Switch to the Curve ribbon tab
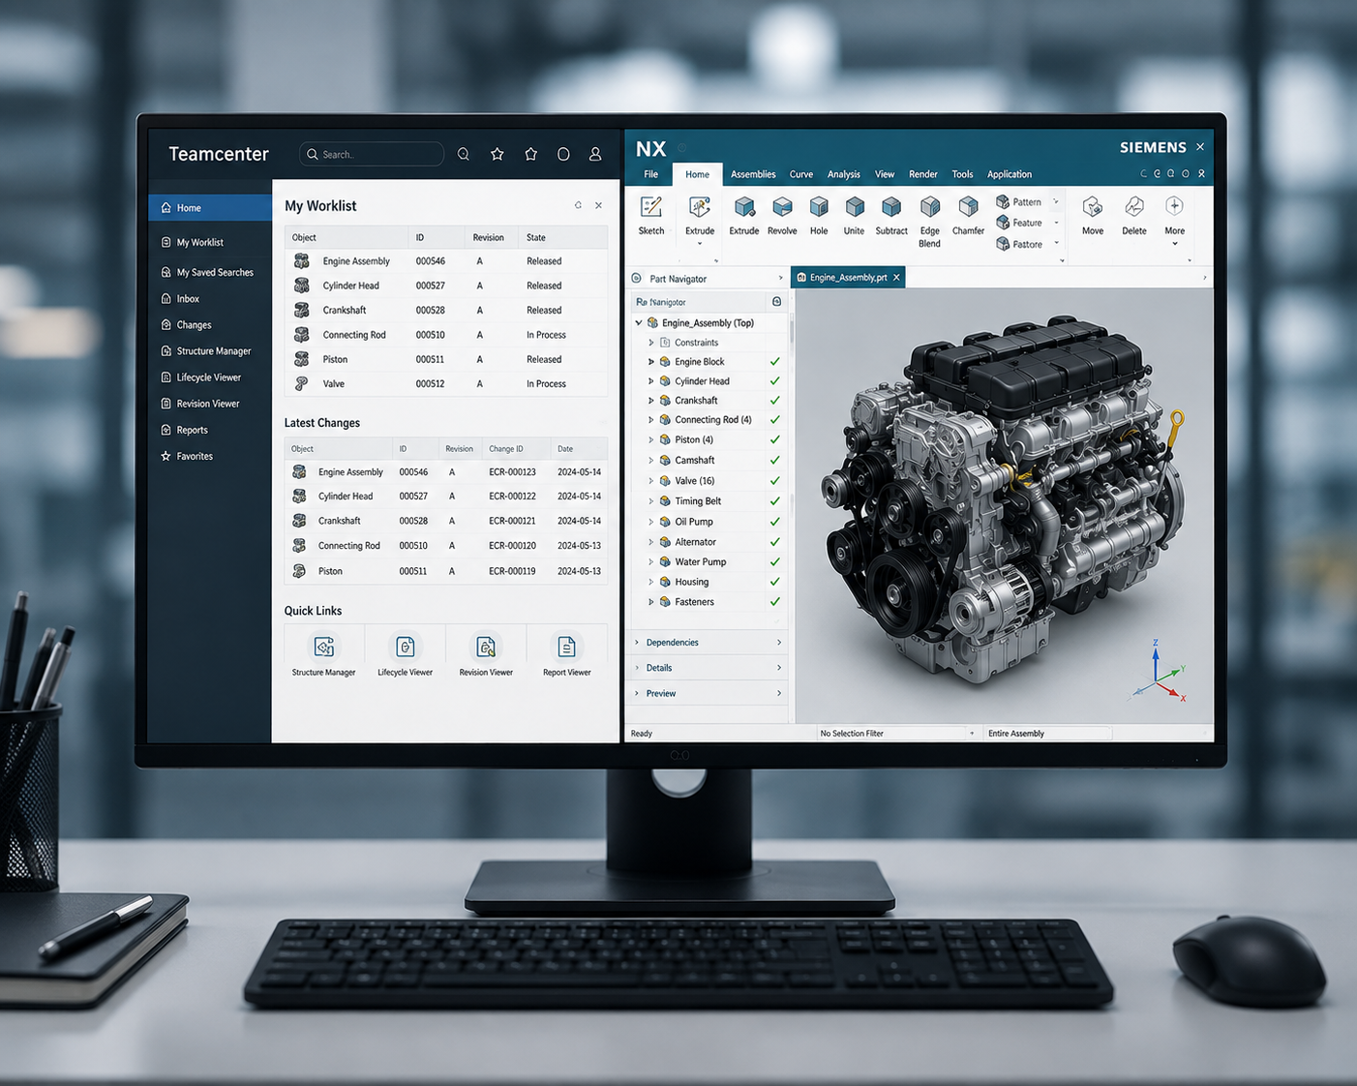 pyautogui.click(x=801, y=174)
